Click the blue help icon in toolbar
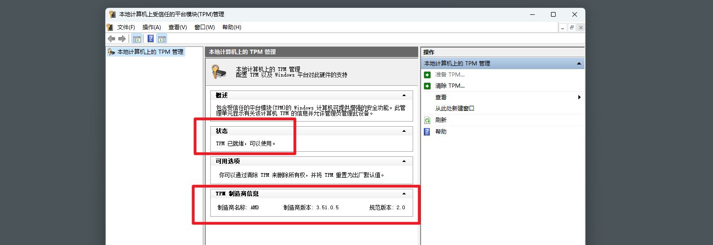The image size is (713, 245). pyautogui.click(x=150, y=39)
